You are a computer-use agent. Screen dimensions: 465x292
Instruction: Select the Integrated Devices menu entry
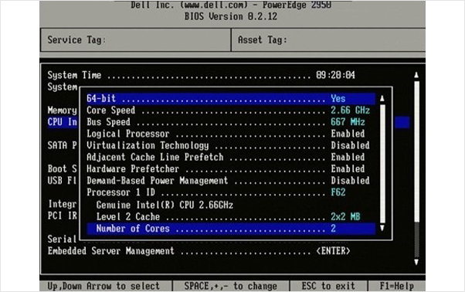(63, 204)
